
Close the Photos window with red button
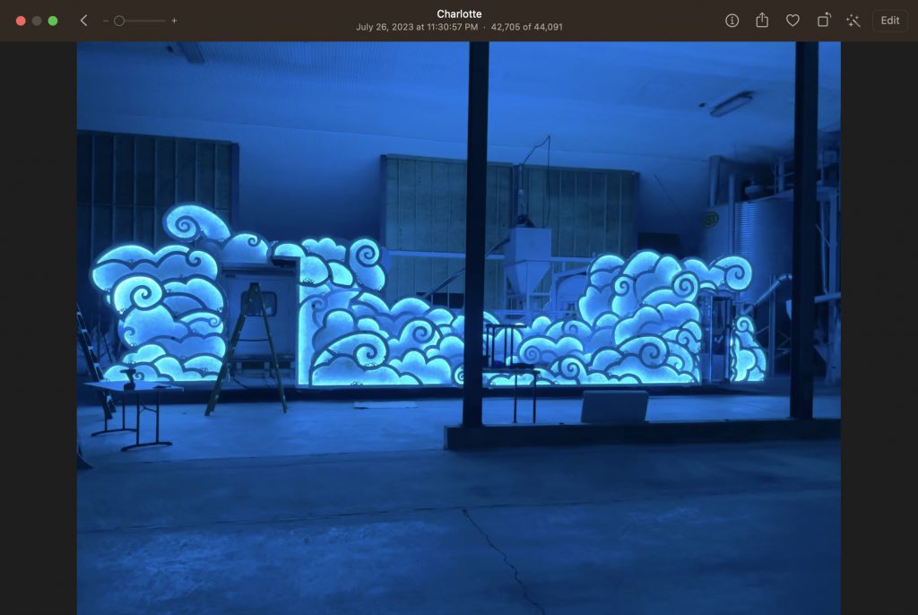pyautogui.click(x=21, y=21)
